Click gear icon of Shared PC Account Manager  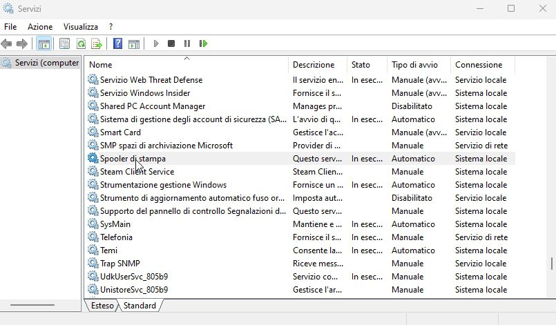[93, 106]
